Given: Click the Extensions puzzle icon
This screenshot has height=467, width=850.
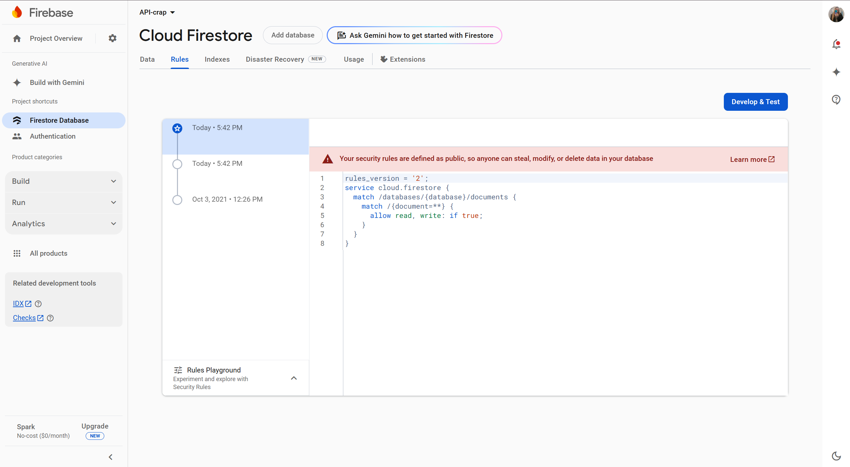Looking at the screenshot, I should [x=384, y=59].
